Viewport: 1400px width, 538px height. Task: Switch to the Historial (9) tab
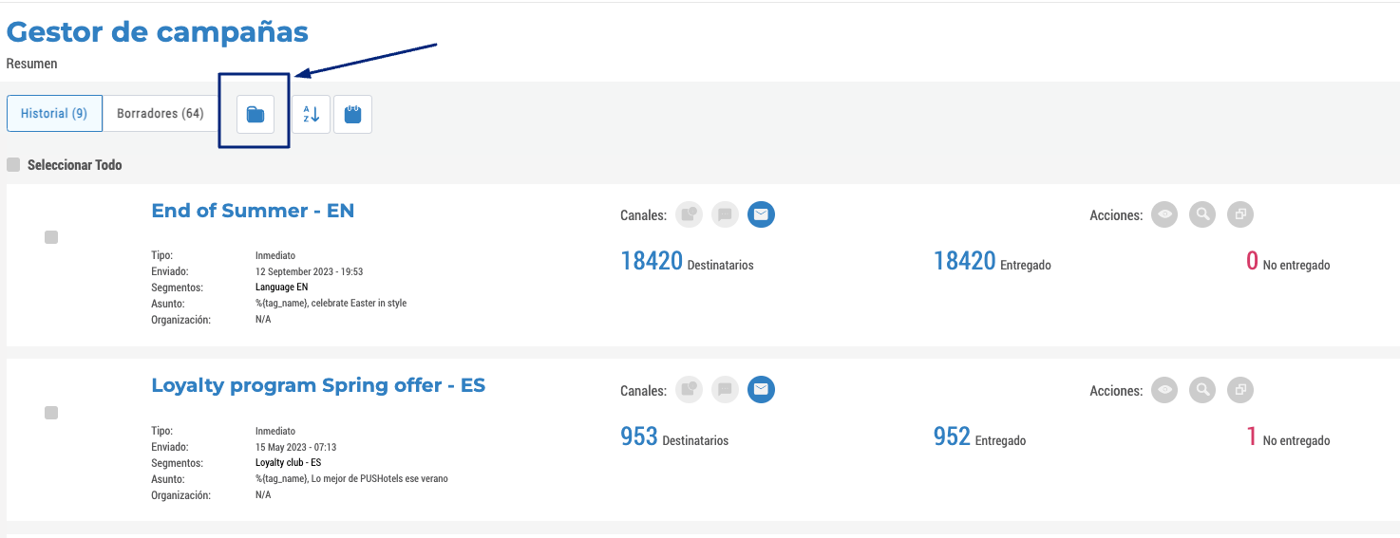[x=54, y=114]
